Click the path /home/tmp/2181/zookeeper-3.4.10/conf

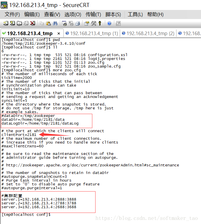(x=44, y=44)
